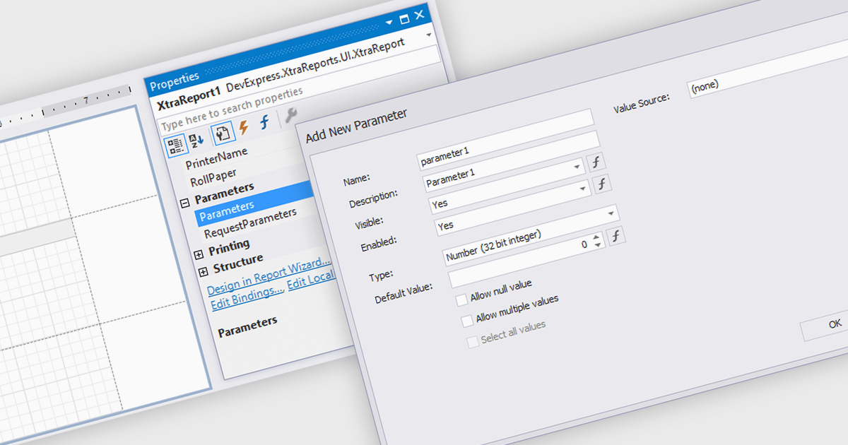Expand the Printing category
Image resolution: width=848 pixels, height=445 pixels.
pos(199,254)
